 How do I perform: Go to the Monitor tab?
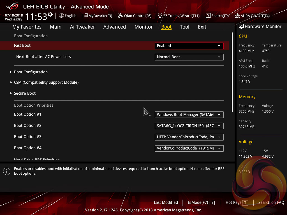pos(143,27)
